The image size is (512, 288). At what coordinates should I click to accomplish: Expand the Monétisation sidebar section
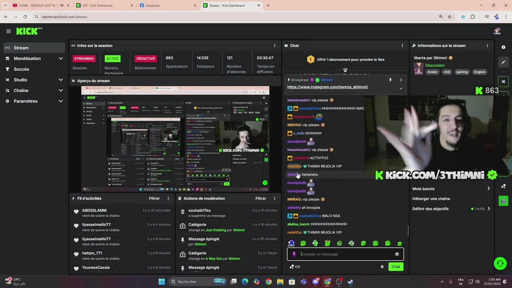pos(61,58)
